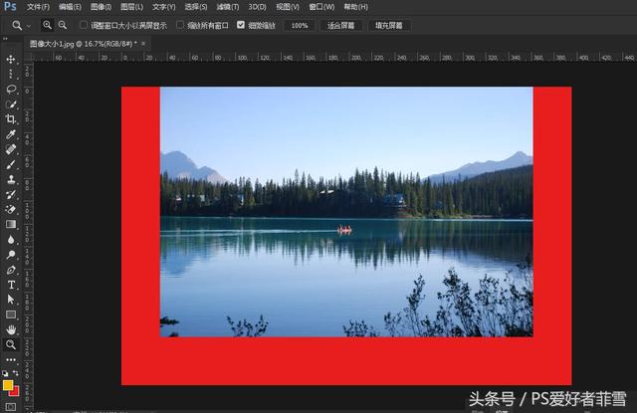The image size is (637, 413).
Task: Click the horizontal ruler above canvas
Action: 334,58
